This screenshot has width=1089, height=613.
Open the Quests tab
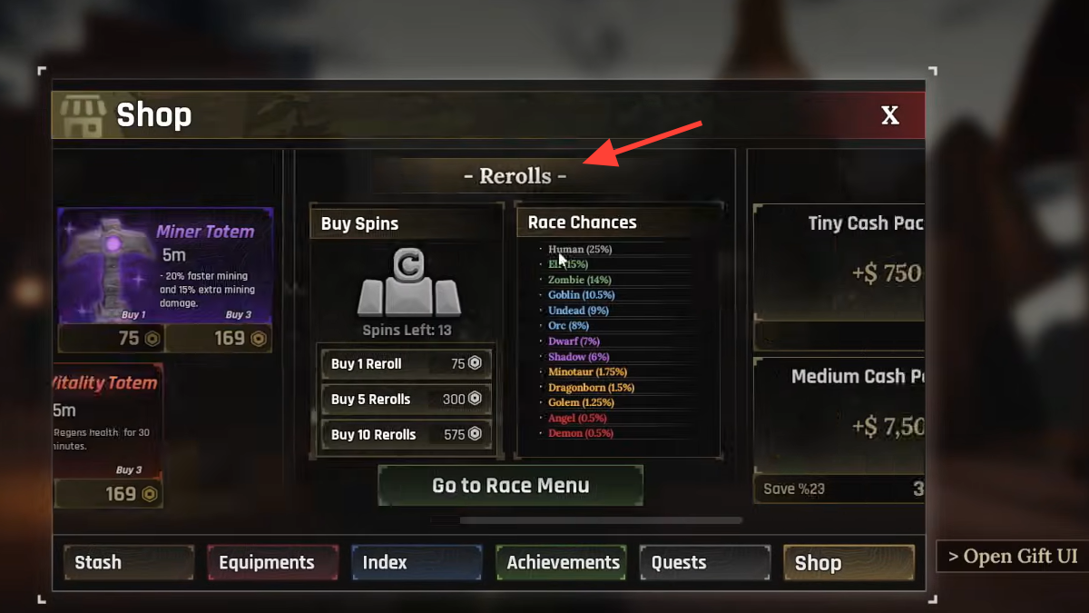pos(705,562)
